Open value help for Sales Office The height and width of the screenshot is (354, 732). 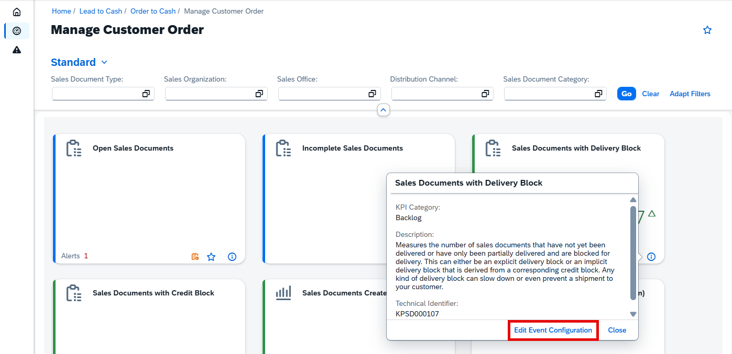tap(373, 94)
